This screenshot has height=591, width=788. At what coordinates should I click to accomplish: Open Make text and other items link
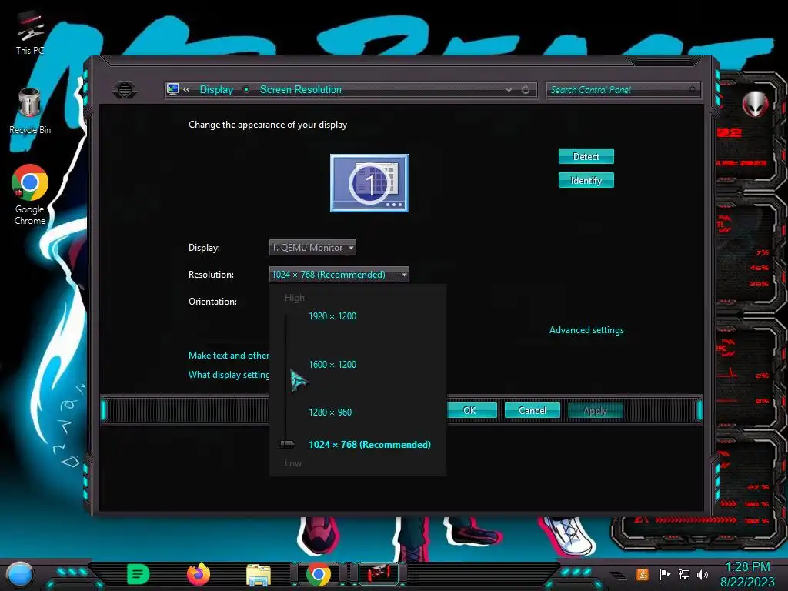(x=229, y=356)
